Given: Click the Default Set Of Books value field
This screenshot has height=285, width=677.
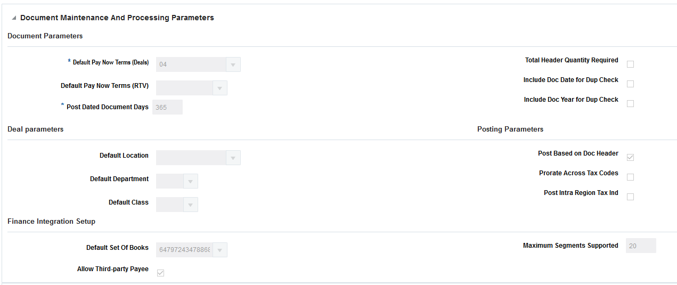Looking at the screenshot, I should [x=184, y=250].
